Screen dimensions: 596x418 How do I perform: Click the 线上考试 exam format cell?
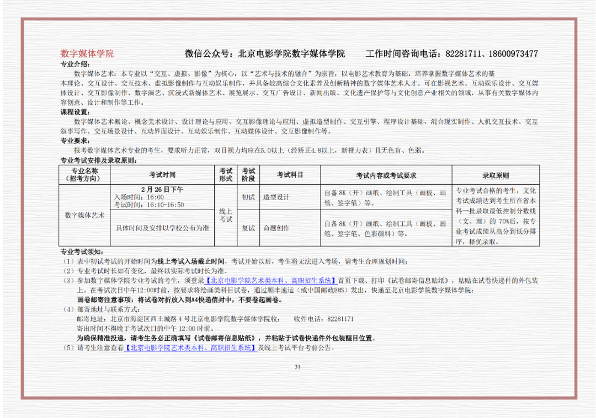pos(226,215)
